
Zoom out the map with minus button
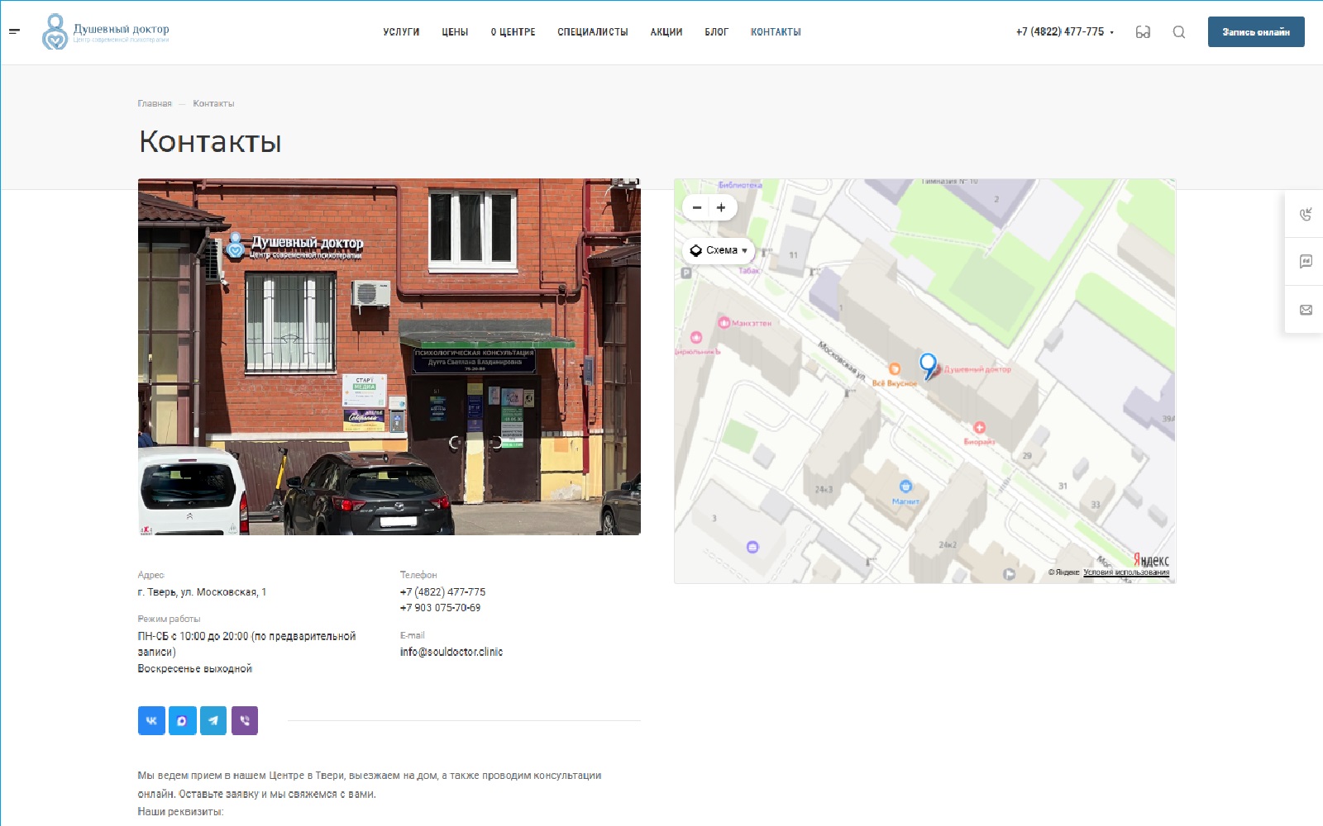click(697, 207)
